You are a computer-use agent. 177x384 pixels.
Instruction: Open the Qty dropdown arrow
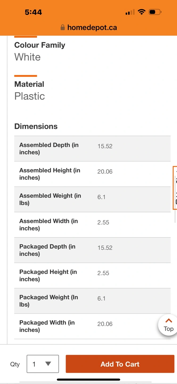coord(48,364)
